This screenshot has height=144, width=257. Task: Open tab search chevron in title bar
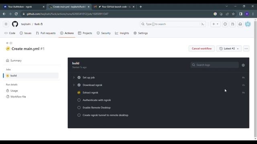(x=226, y=6)
